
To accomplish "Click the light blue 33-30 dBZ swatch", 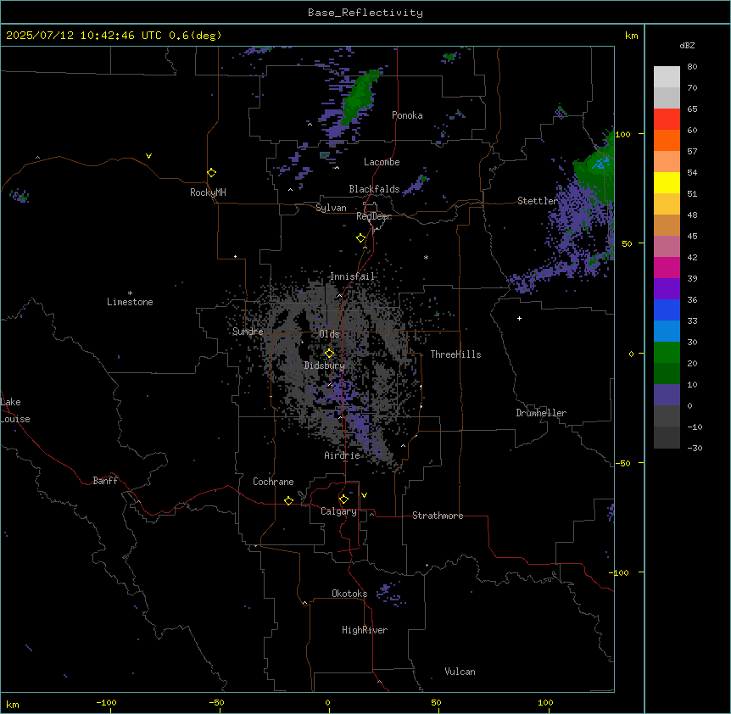I will coord(667,331).
